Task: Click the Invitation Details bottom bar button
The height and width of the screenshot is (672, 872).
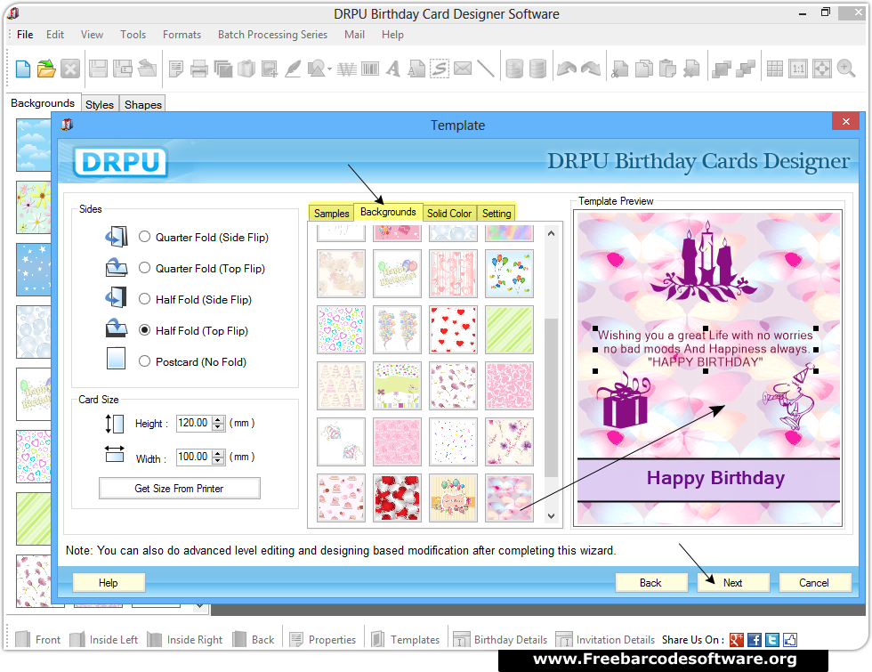Action: (x=605, y=640)
